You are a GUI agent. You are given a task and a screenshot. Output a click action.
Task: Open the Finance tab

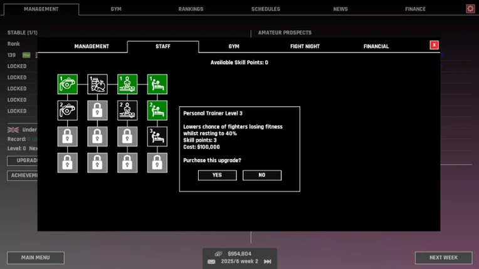pos(416,9)
